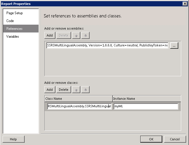The height and width of the screenshot is (145, 189).
Task: Move assembly up with arrow icon
Action: [x=76, y=35]
